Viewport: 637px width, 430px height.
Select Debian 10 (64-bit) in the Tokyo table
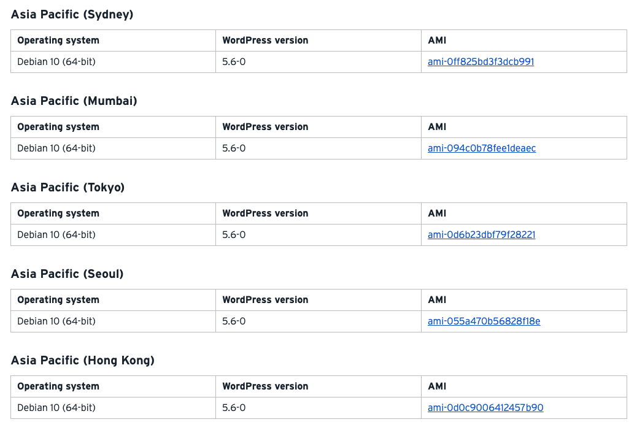[x=56, y=235]
